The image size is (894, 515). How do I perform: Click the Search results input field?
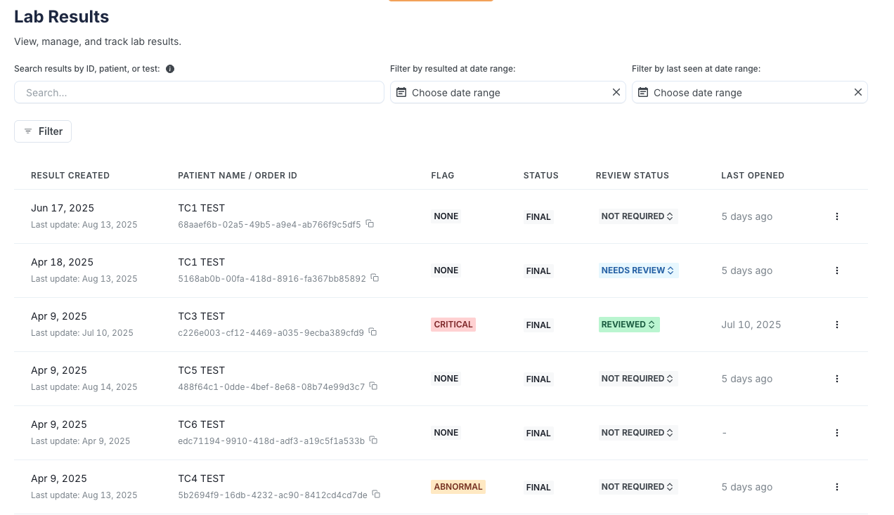(199, 92)
